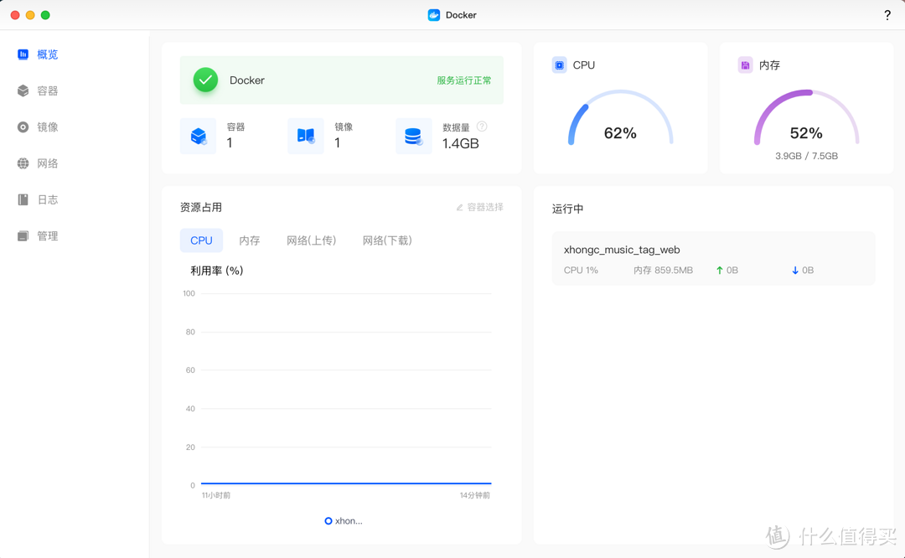The width and height of the screenshot is (905, 558).
Task: Open the 网络 (Network) sidebar icon
Action: (23, 163)
